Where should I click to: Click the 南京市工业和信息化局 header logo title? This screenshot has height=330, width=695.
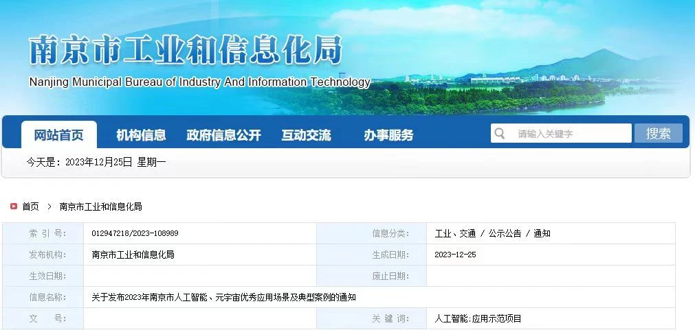pos(186,51)
